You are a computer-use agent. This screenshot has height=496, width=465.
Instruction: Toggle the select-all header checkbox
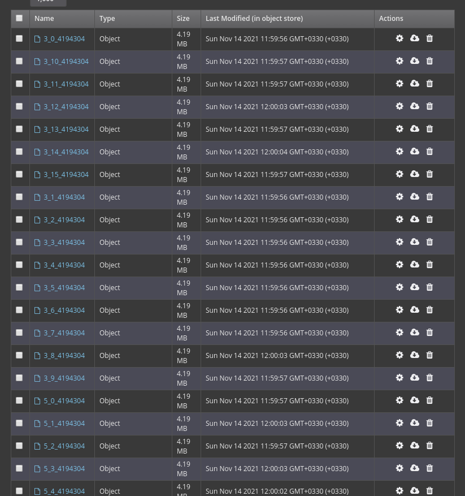coord(19,19)
